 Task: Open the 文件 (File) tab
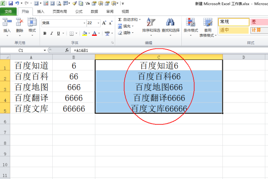click(8, 12)
